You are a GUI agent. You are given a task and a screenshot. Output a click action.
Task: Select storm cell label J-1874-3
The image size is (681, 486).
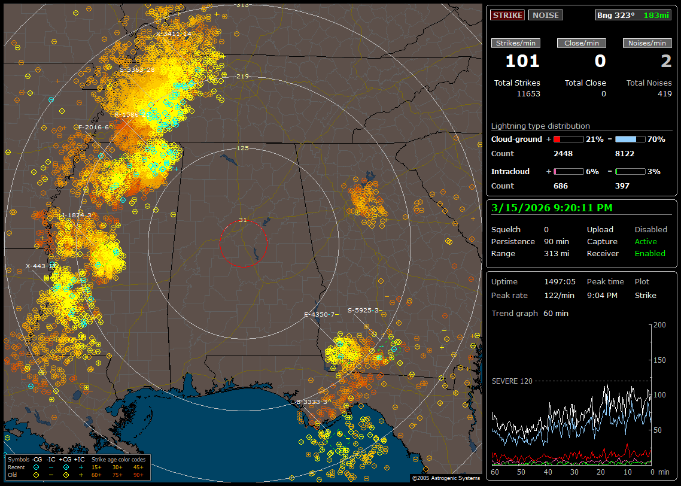77,215
